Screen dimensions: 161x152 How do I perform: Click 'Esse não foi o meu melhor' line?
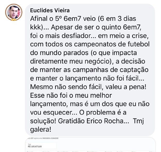[x=71, y=95]
